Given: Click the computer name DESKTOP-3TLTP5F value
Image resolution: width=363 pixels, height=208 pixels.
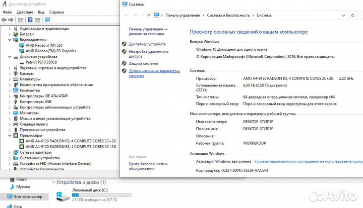Looking at the screenshot, I should (x=258, y=122).
